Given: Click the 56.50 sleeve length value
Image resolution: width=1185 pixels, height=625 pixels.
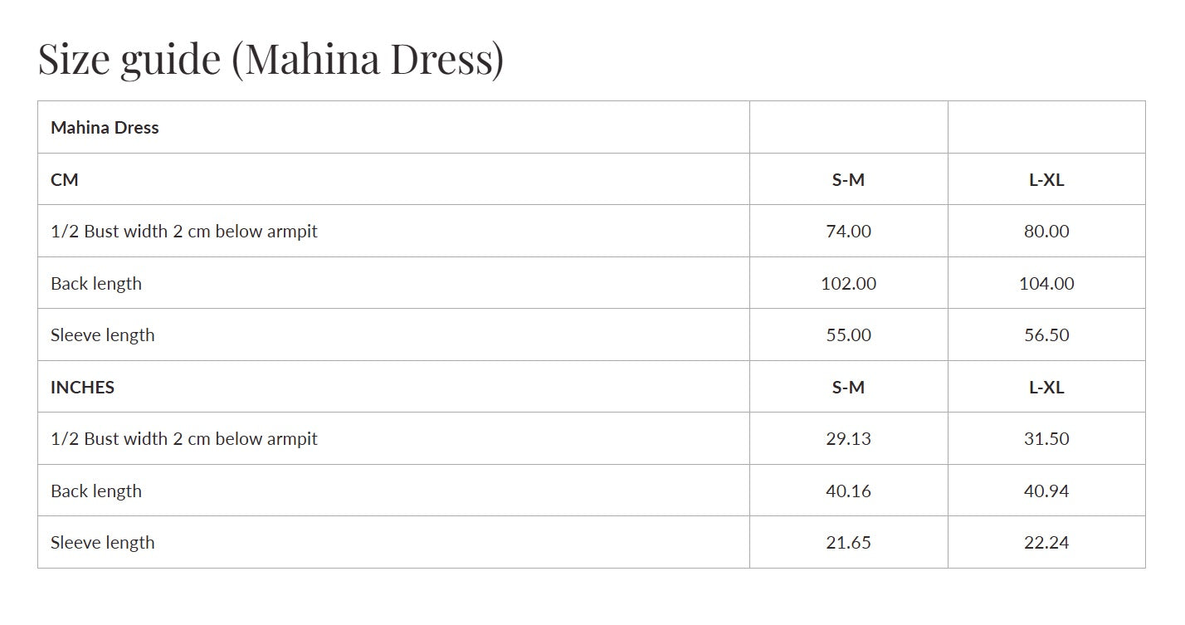Looking at the screenshot, I should click(1046, 335).
